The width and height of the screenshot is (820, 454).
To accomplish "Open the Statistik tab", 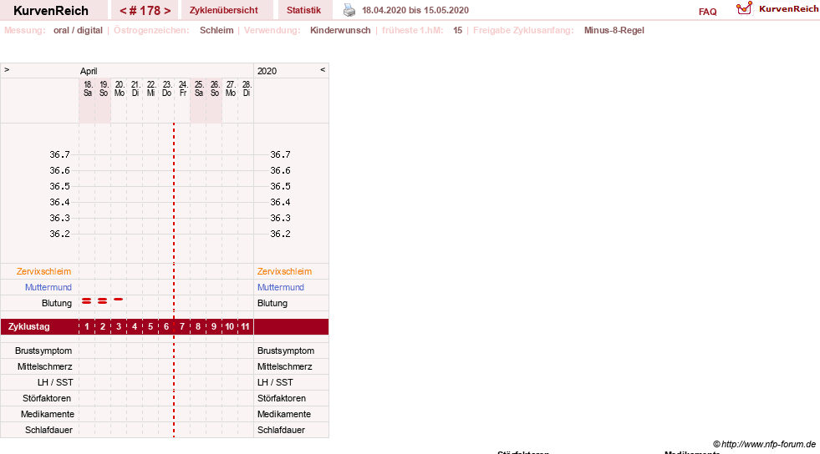I will tap(303, 10).
